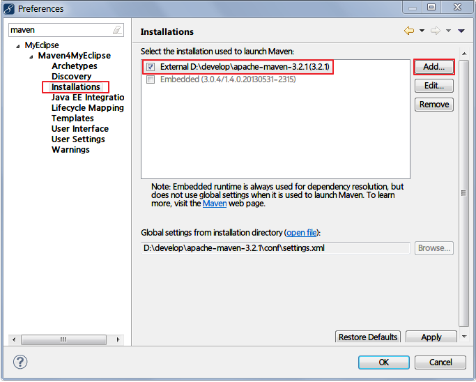The width and height of the screenshot is (476, 382).
Task: Select the Embedded (3.0.4/1.4.0.20130531-2315) row text
Action: pos(228,79)
